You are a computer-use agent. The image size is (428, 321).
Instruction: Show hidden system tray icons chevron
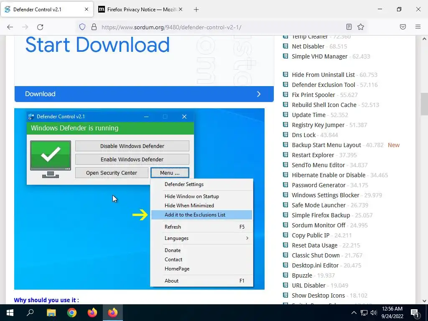354,313
